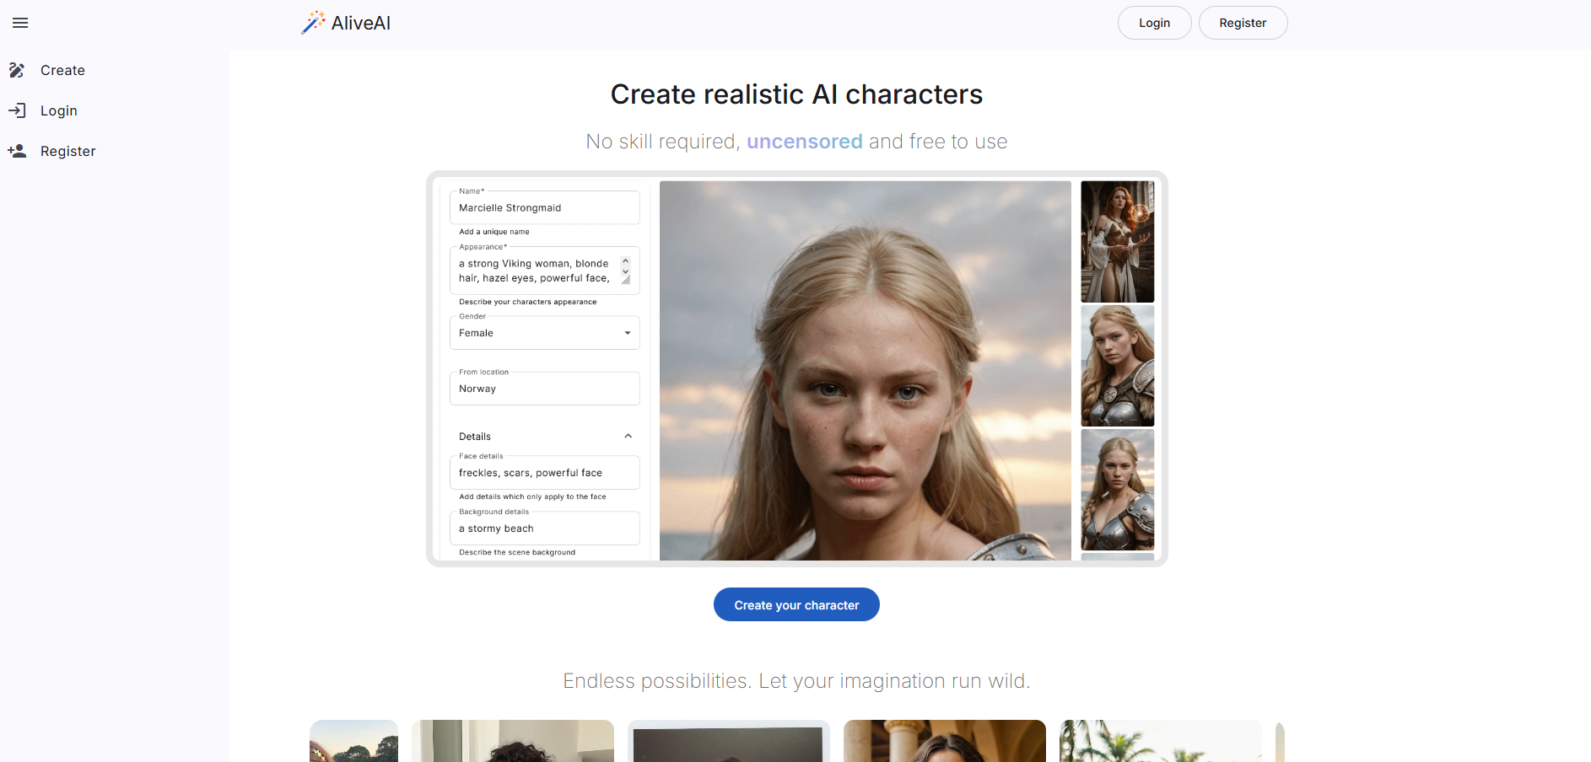Select the Create sidebar menu item
This screenshot has width=1591, height=762.
coord(62,70)
